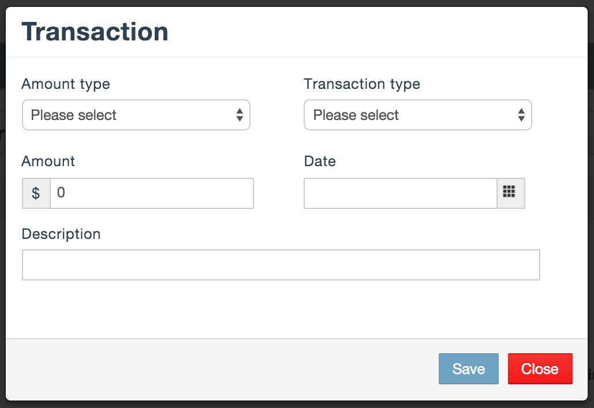Image resolution: width=594 pixels, height=408 pixels.
Task: Click the 'Transaction' dialog heading
Action: pyautogui.click(x=95, y=32)
